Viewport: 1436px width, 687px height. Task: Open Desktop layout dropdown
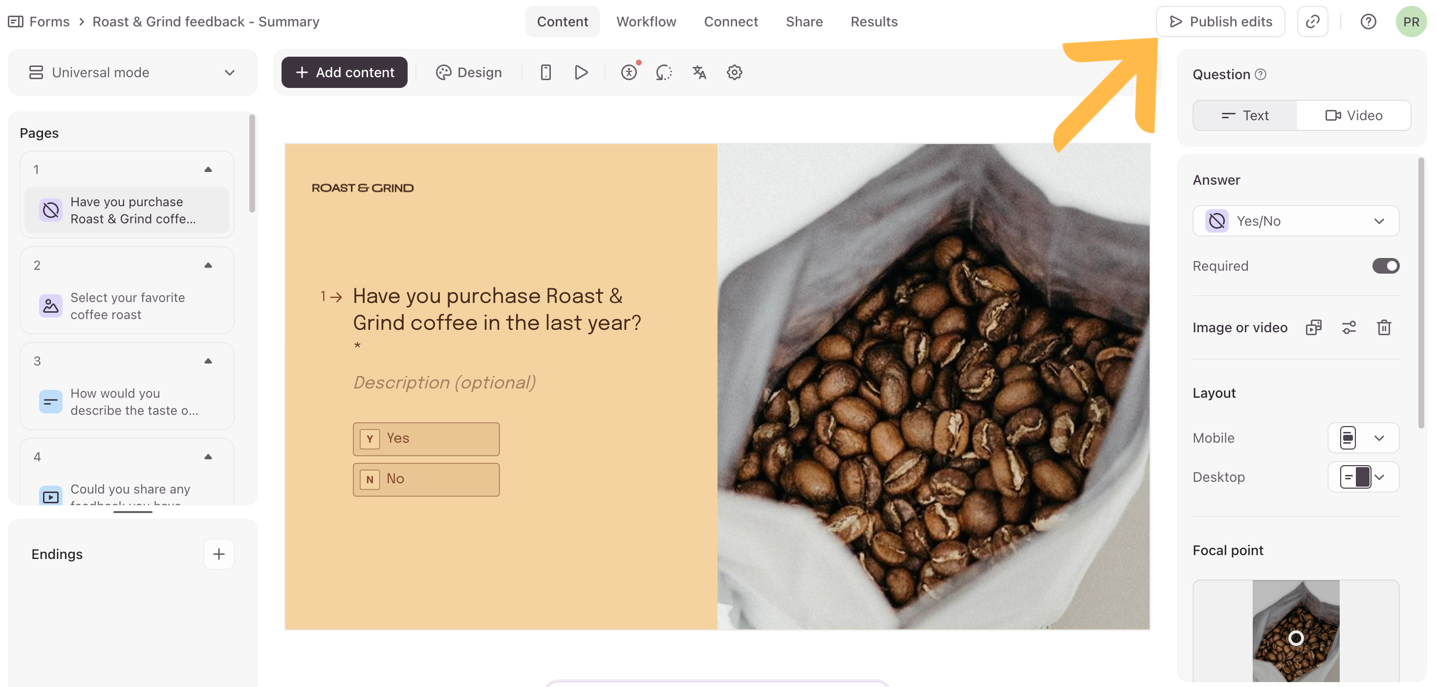(x=1363, y=477)
